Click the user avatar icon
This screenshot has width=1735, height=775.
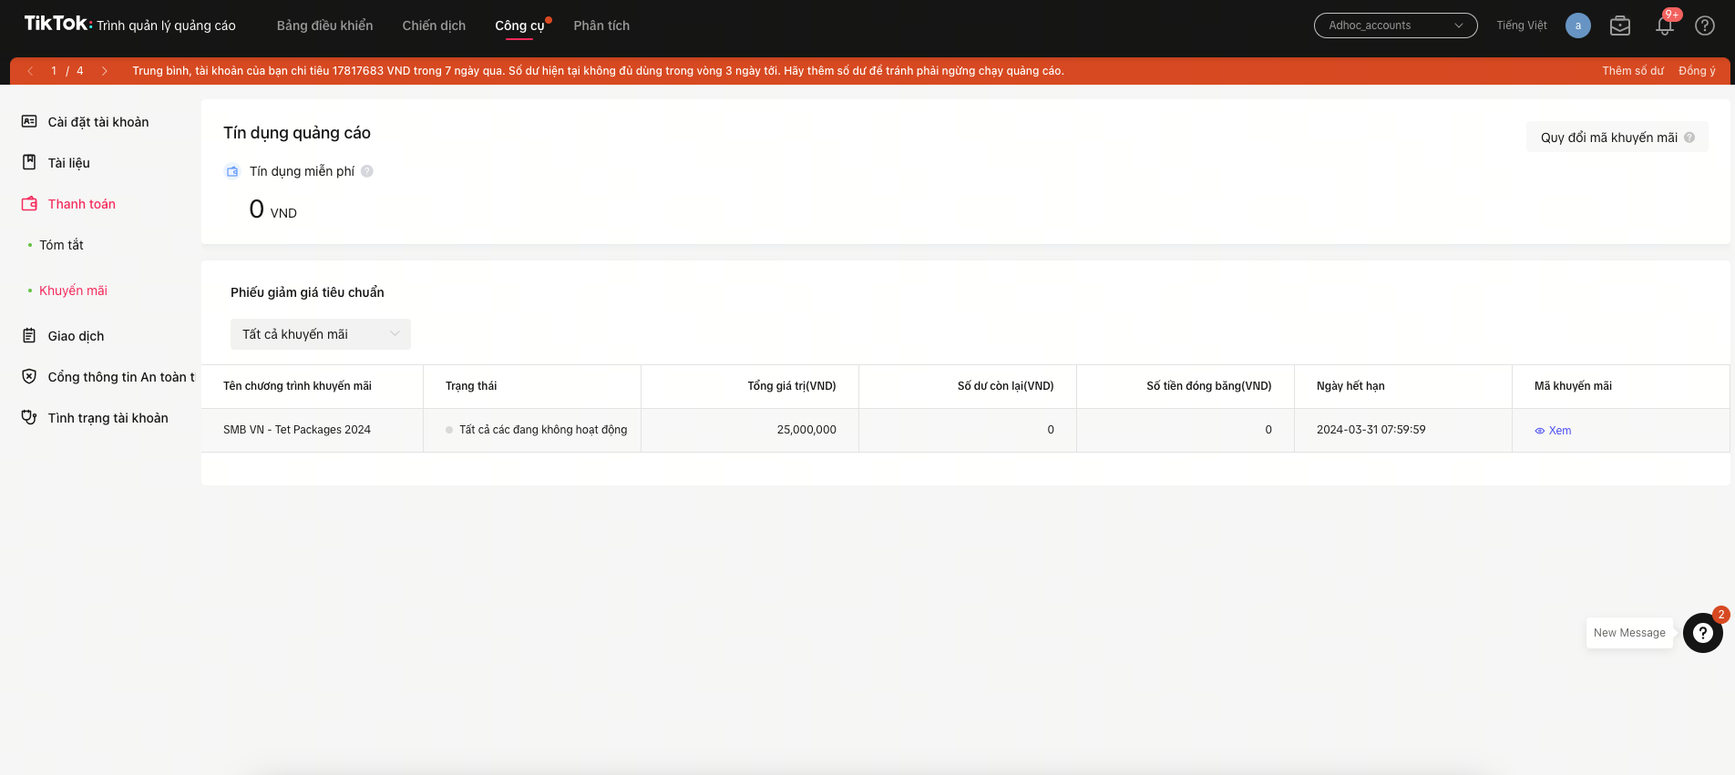coord(1577,25)
